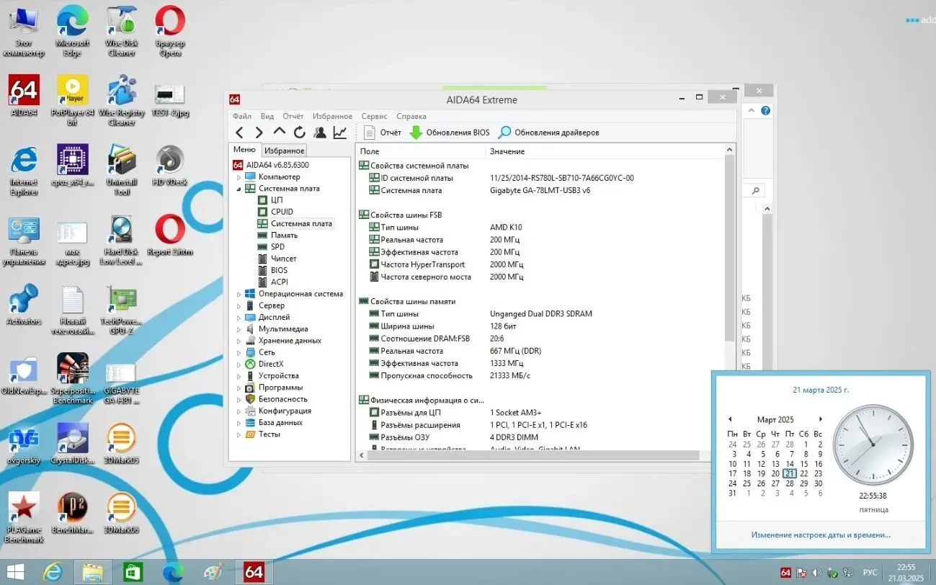Open AIDA64 from the taskbar
Image resolution: width=936 pixels, height=585 pixels.
[x=254, y=572]
